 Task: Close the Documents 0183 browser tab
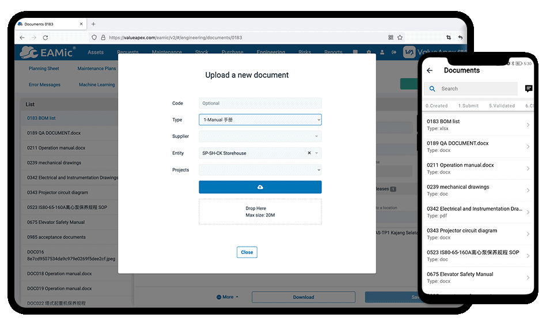(x=81, y=24)
